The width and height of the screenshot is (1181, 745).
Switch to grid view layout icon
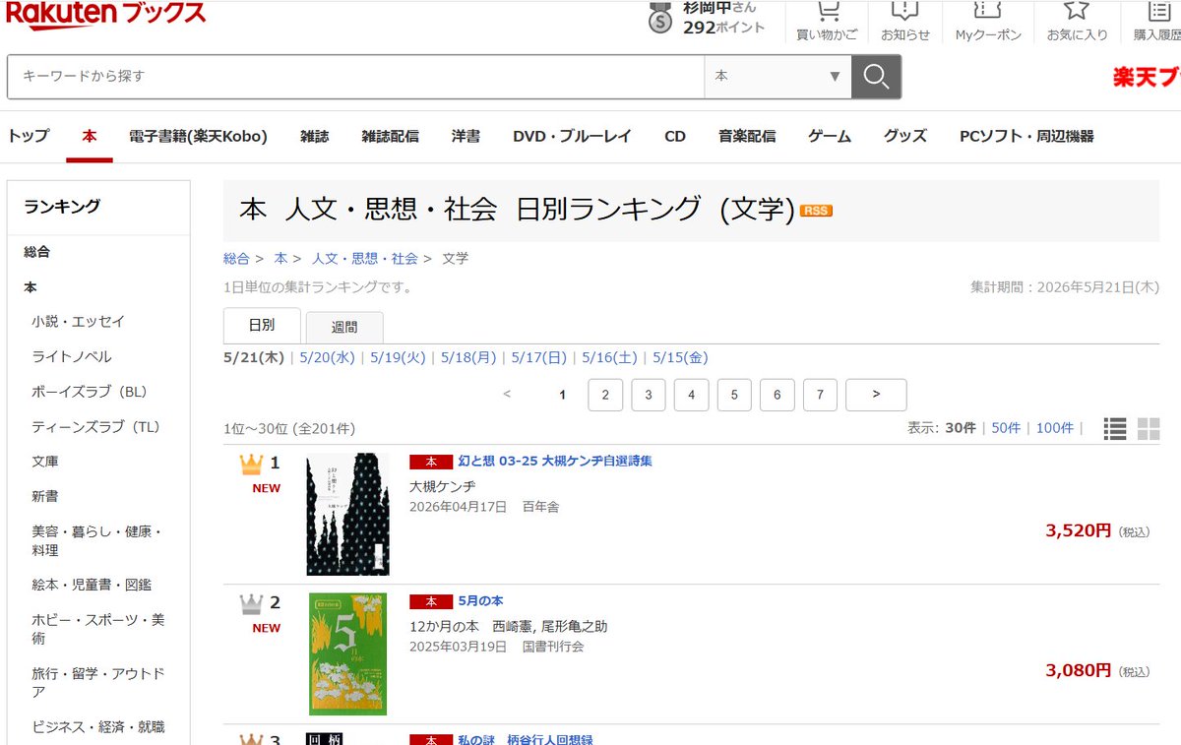(1149, 428)
